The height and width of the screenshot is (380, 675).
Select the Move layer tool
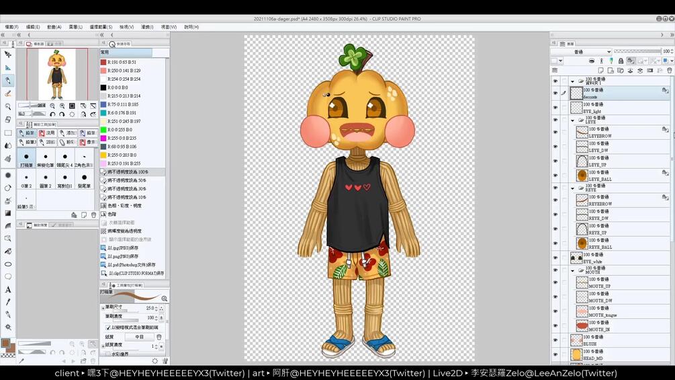click(x=8, y=54)
